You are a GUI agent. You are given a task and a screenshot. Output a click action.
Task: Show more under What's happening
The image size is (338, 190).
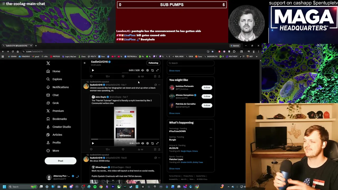coord(174,169)
